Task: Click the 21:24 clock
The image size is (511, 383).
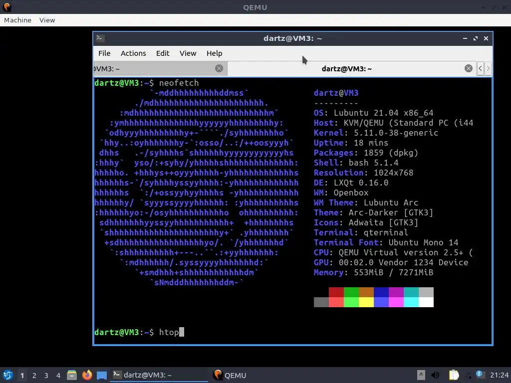Action: pos(499,375)
